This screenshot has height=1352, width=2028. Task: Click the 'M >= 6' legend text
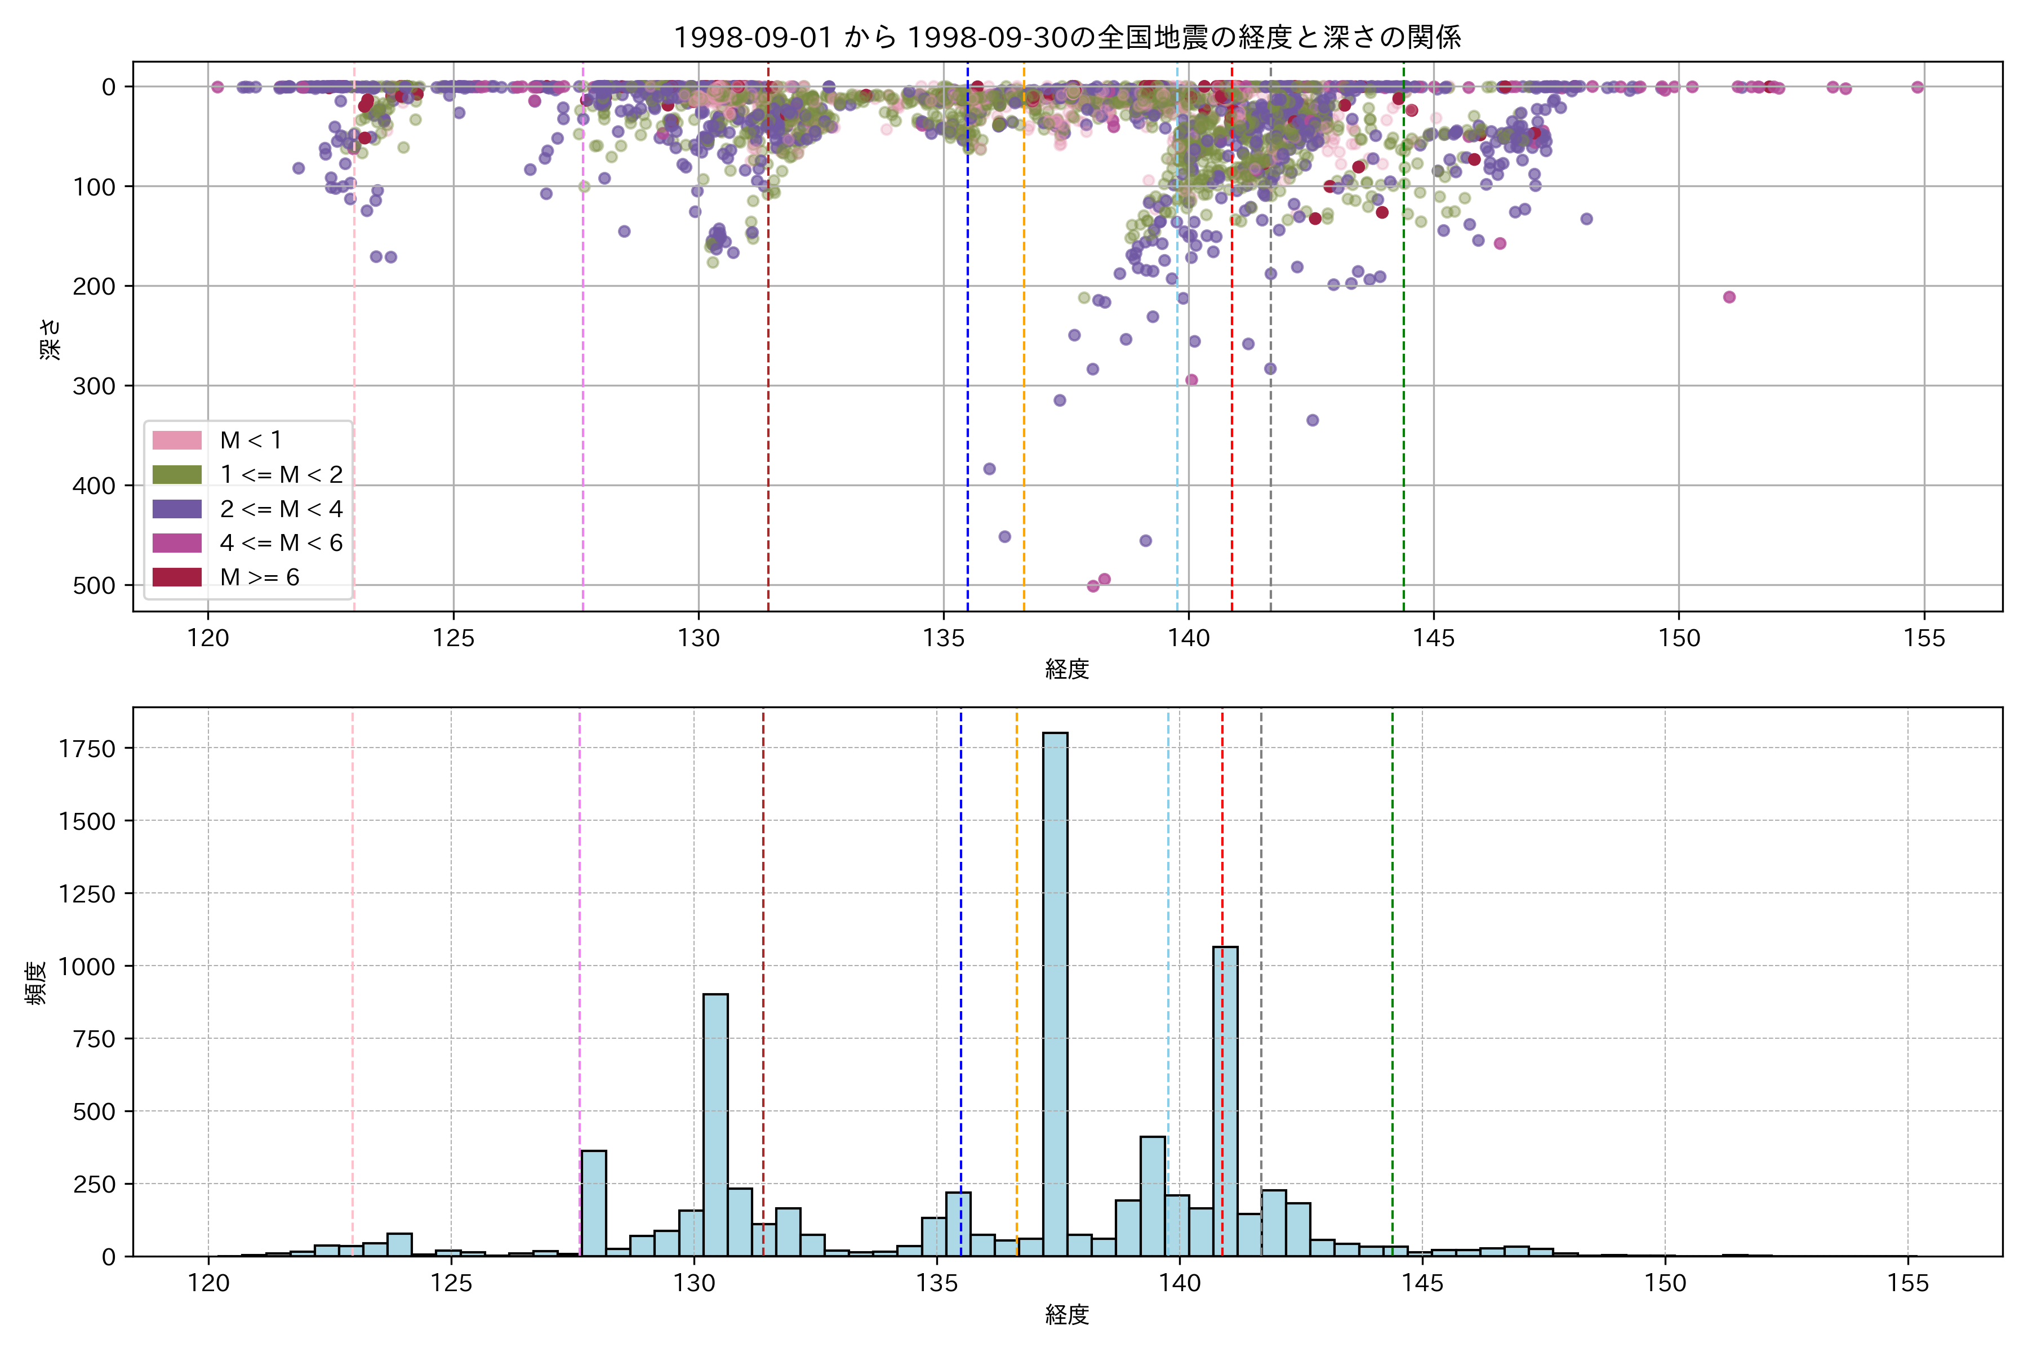point(260,577)
